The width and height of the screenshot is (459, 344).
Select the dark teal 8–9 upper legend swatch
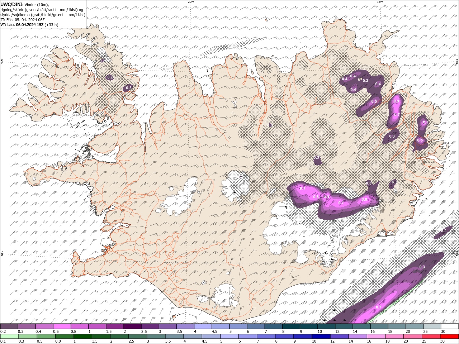click(291, 326)
